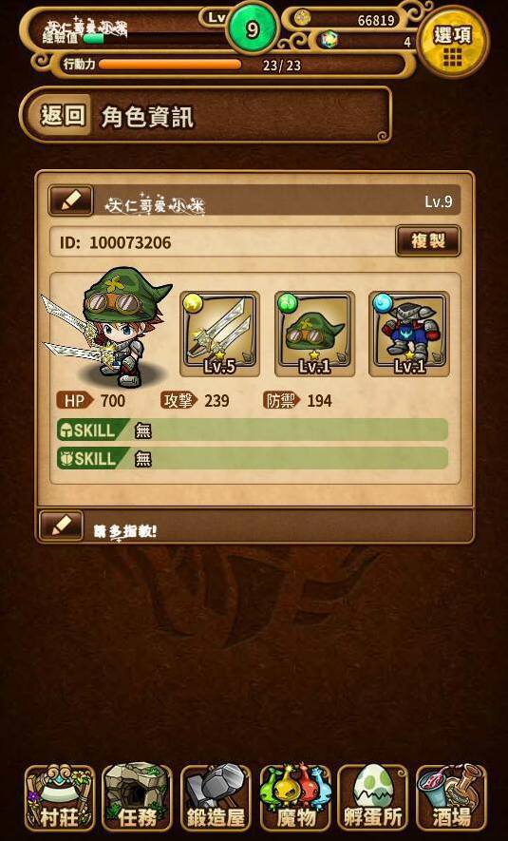Image resolution: width=508 pixels, height=841 pixels.
Task: Click the orange 行動力 stamina bar
Action: coord(170,65)
